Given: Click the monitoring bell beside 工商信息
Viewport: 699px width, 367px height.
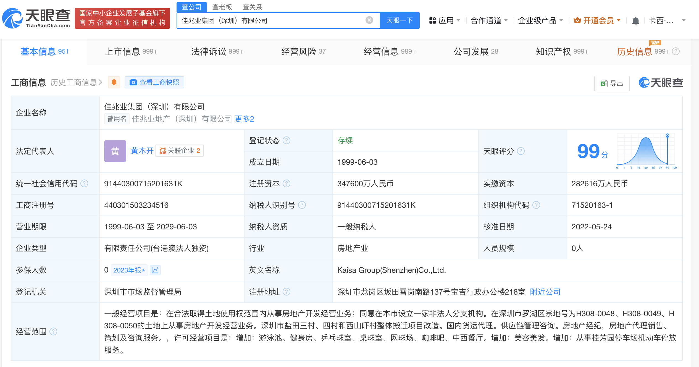Looking at the screenshot, I should pos(114,82).
